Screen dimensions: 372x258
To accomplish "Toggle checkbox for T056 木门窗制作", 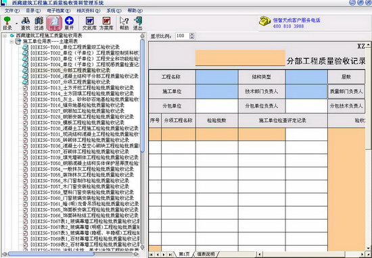I will tap(25, 181).
